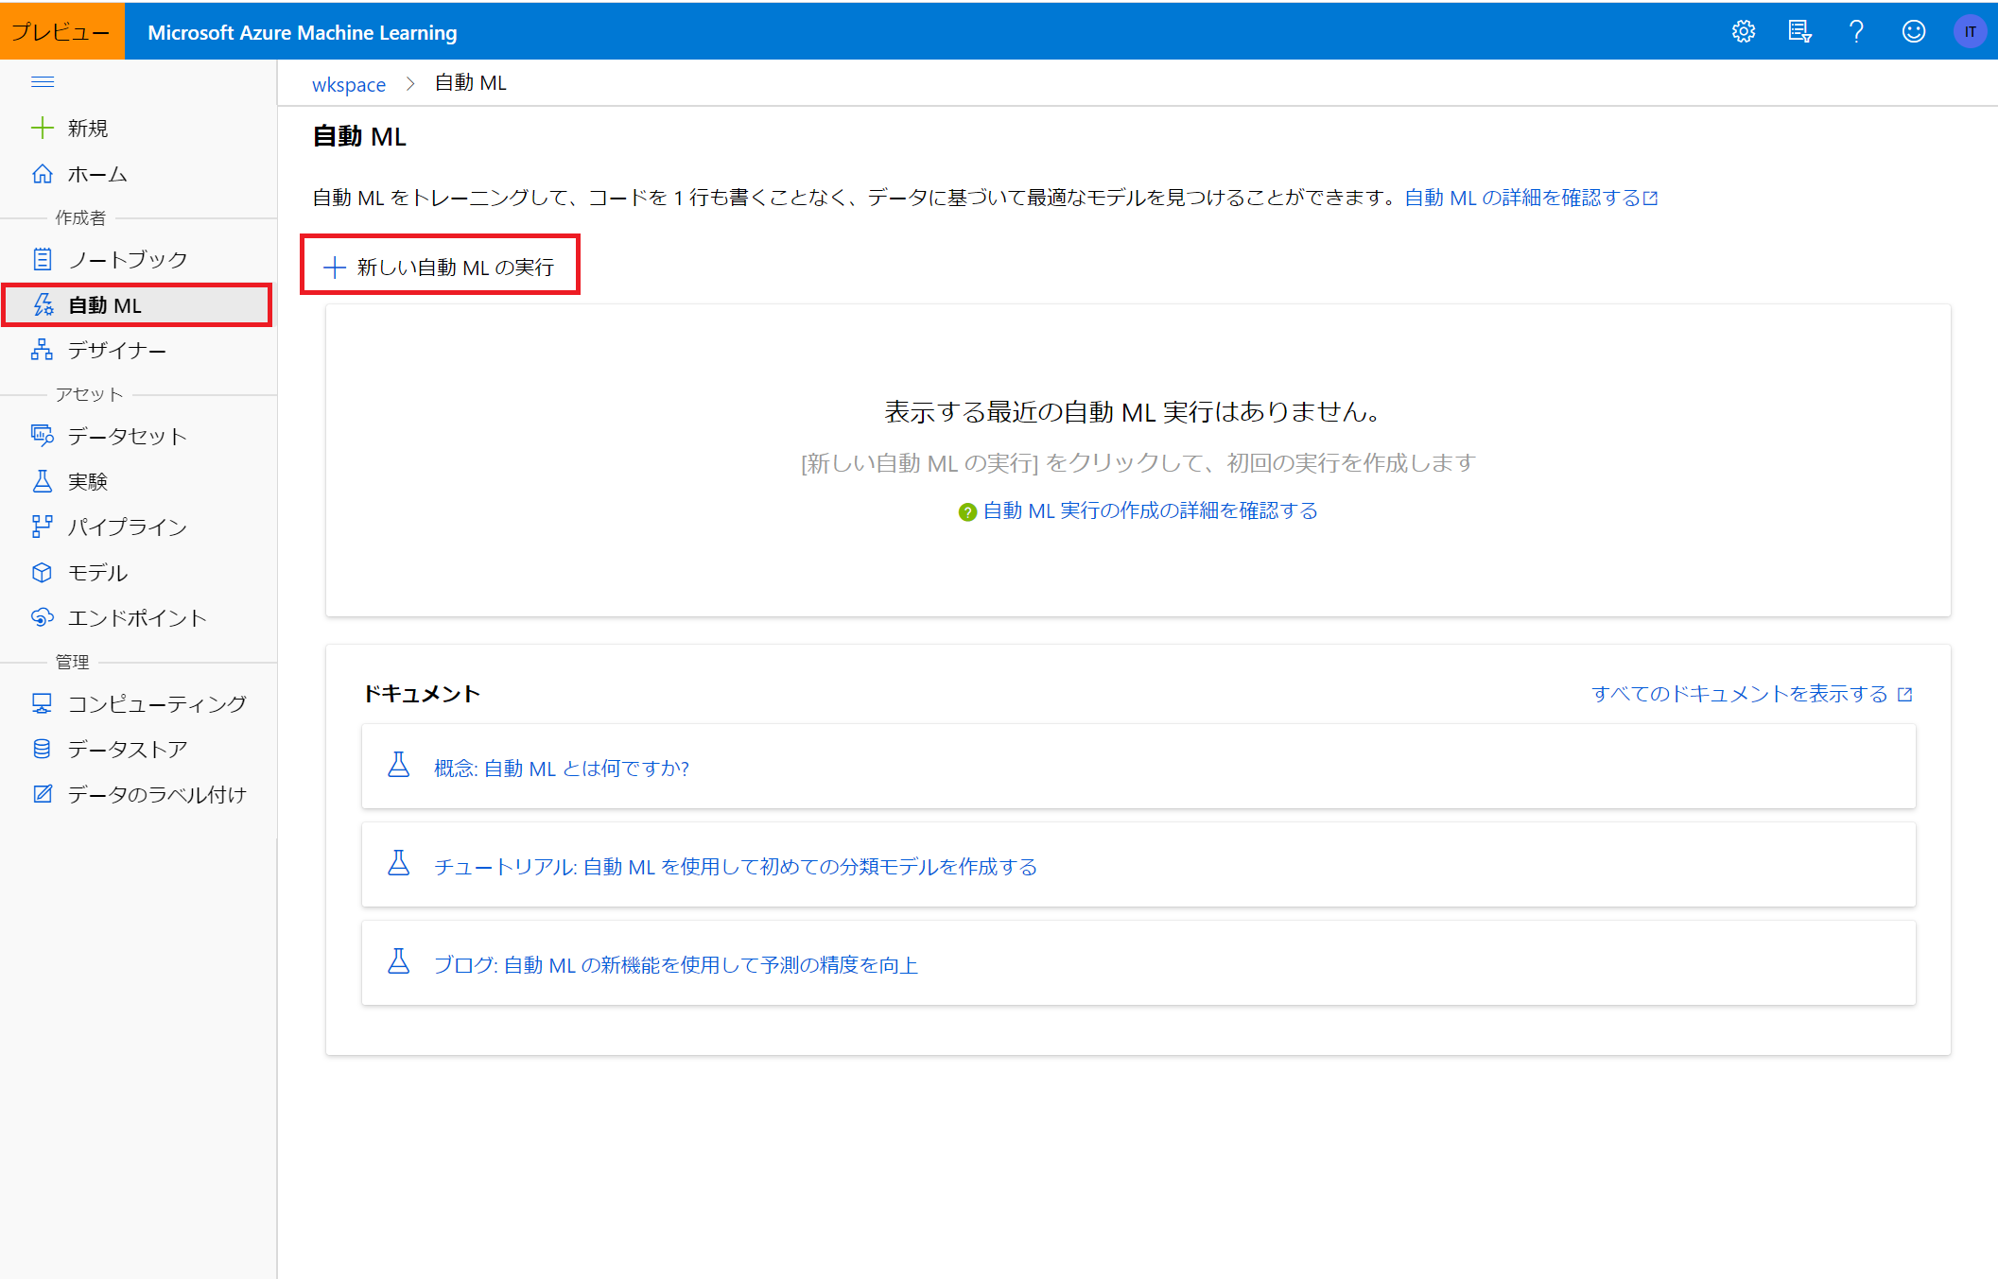
Task: Click 新規 plus item in sidebar
Action: click(x=87, y=129)
